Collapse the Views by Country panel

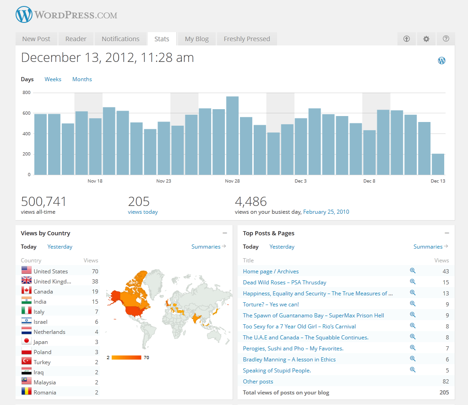point(224,233)
